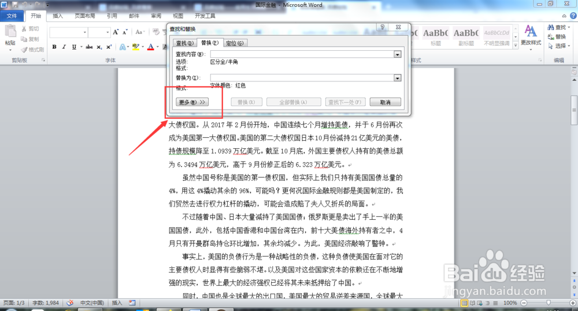This screenshot has width=578, height=311.
Task: Apply subscript formatting
Action: pos(99,47)
